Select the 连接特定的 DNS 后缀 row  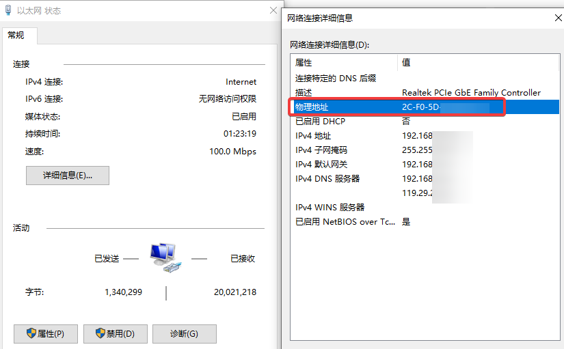(425, 79)
